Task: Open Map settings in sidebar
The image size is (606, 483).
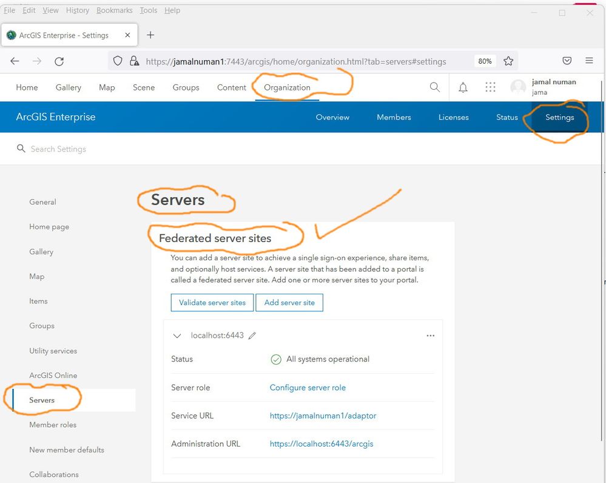Action: click(37, 276)
